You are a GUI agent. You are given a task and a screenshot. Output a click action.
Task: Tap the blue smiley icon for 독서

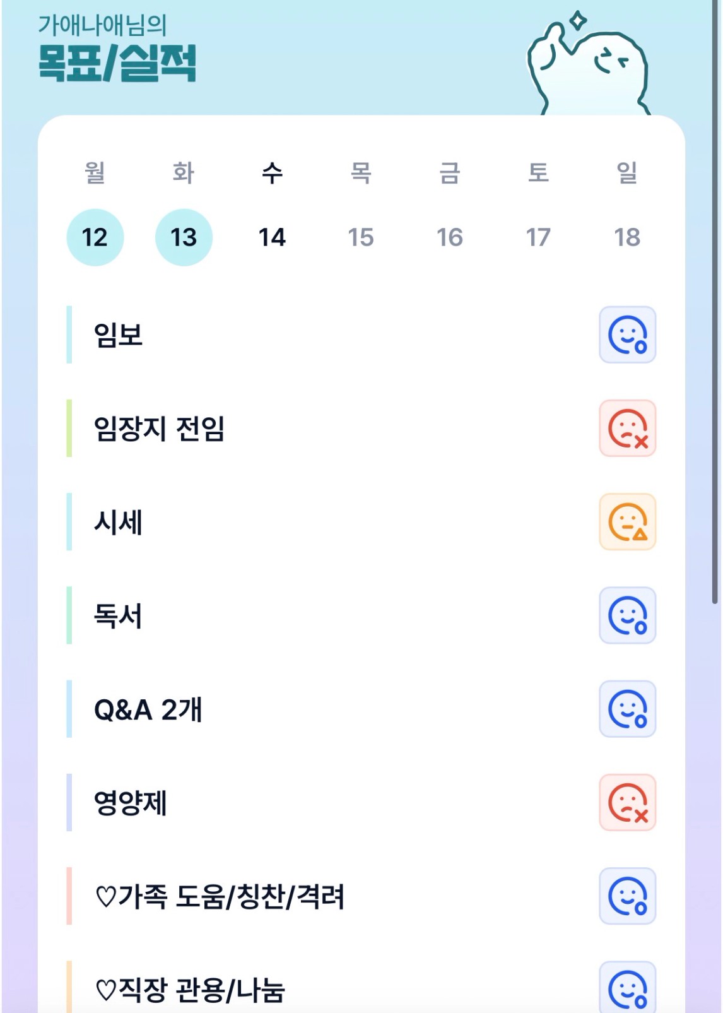coord(627,615)
